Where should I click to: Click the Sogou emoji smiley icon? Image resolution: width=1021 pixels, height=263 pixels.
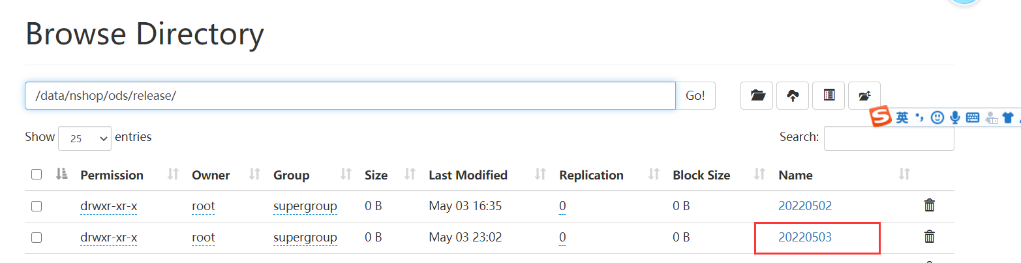pyautogui.click(x=937, y=117)
